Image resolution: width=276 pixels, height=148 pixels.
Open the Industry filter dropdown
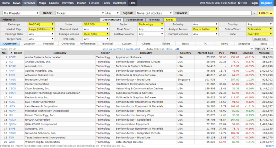205,24
